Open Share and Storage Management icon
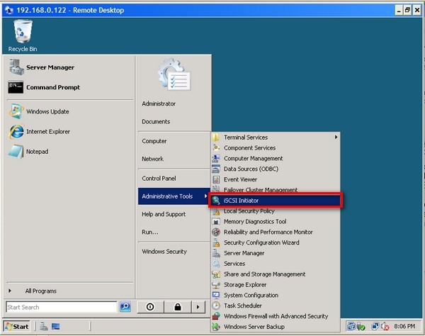This screenshot has height=336, width=425. [x=216, y=274]
